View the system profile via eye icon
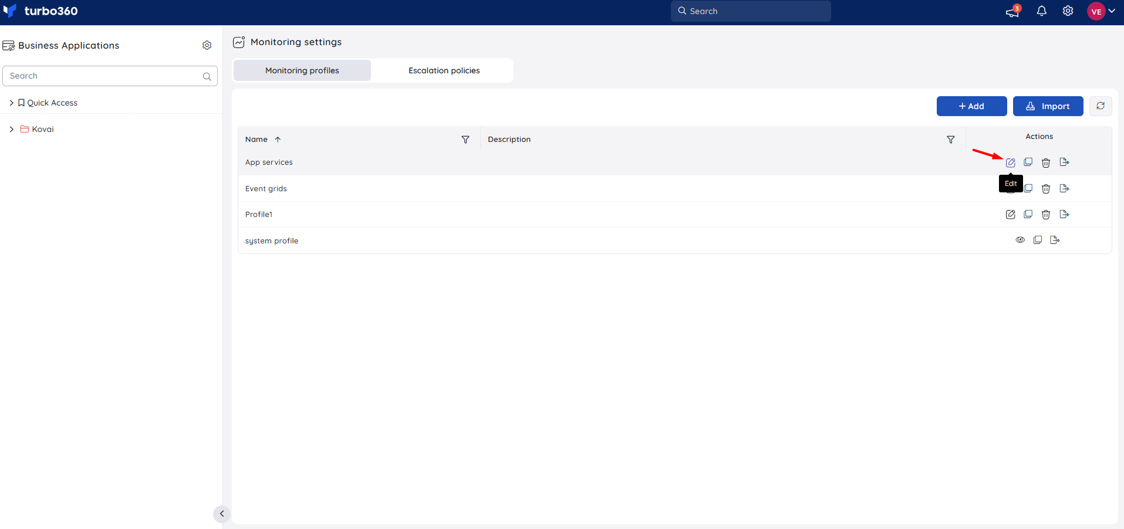The image size is (1124, 529). (x=1020, y=240)
